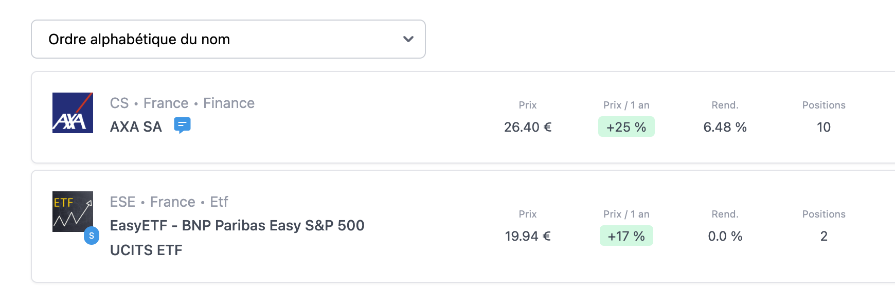The image size is (895, 288).
Task: Expand the sort order dropdown chevron
Action: tap(408, 39)
